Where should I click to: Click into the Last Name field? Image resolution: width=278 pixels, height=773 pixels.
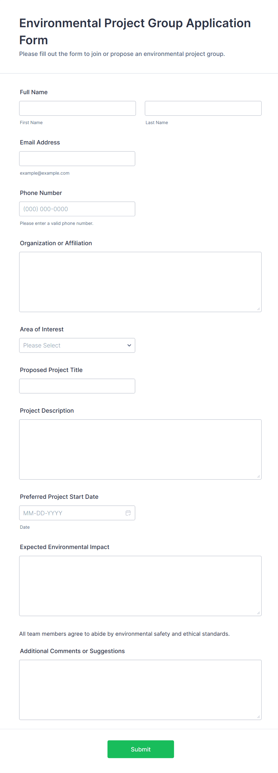[x=203, y=108]
